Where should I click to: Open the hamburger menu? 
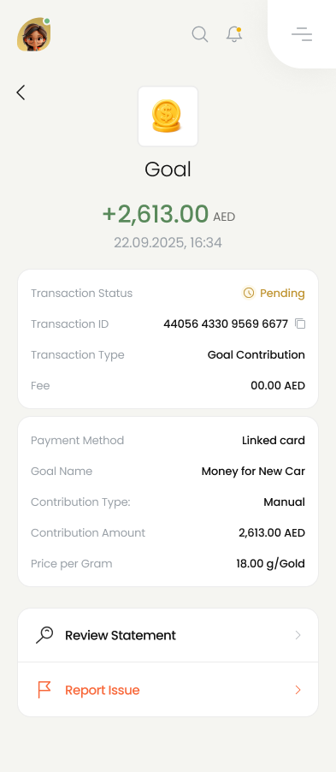[x=302, y=34]
